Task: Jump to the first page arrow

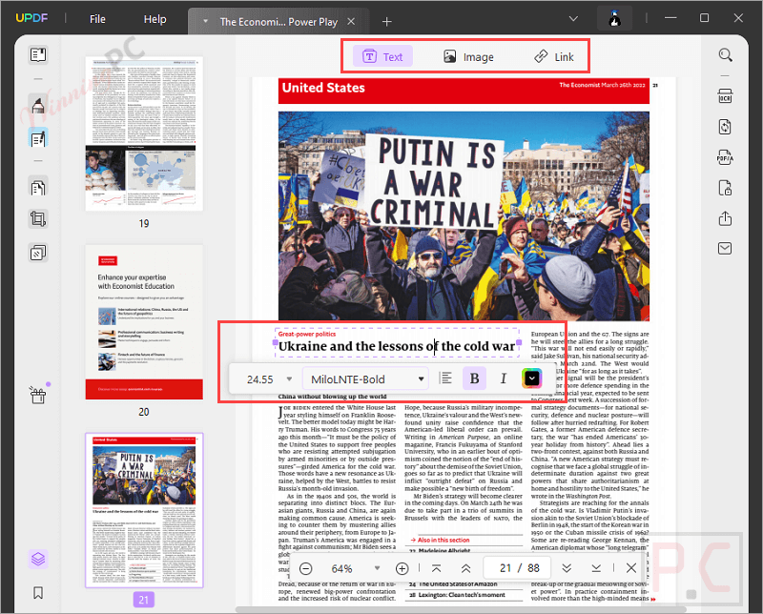Action: pyautogui.click(x=437, y=568)
